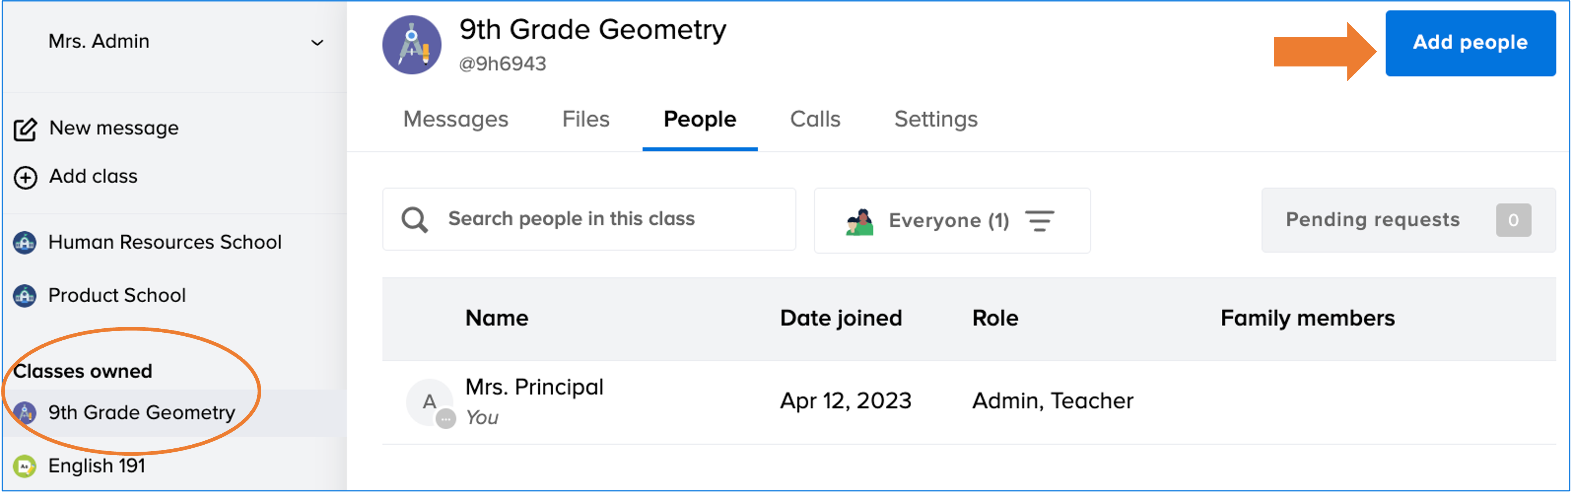Expand the Mrs. Admin account dropdown
The image size is (1572, 493).
pos(317,43)
